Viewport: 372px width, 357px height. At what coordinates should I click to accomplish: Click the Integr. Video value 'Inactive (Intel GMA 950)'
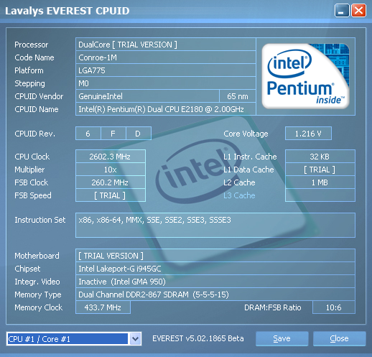[215, 282]
